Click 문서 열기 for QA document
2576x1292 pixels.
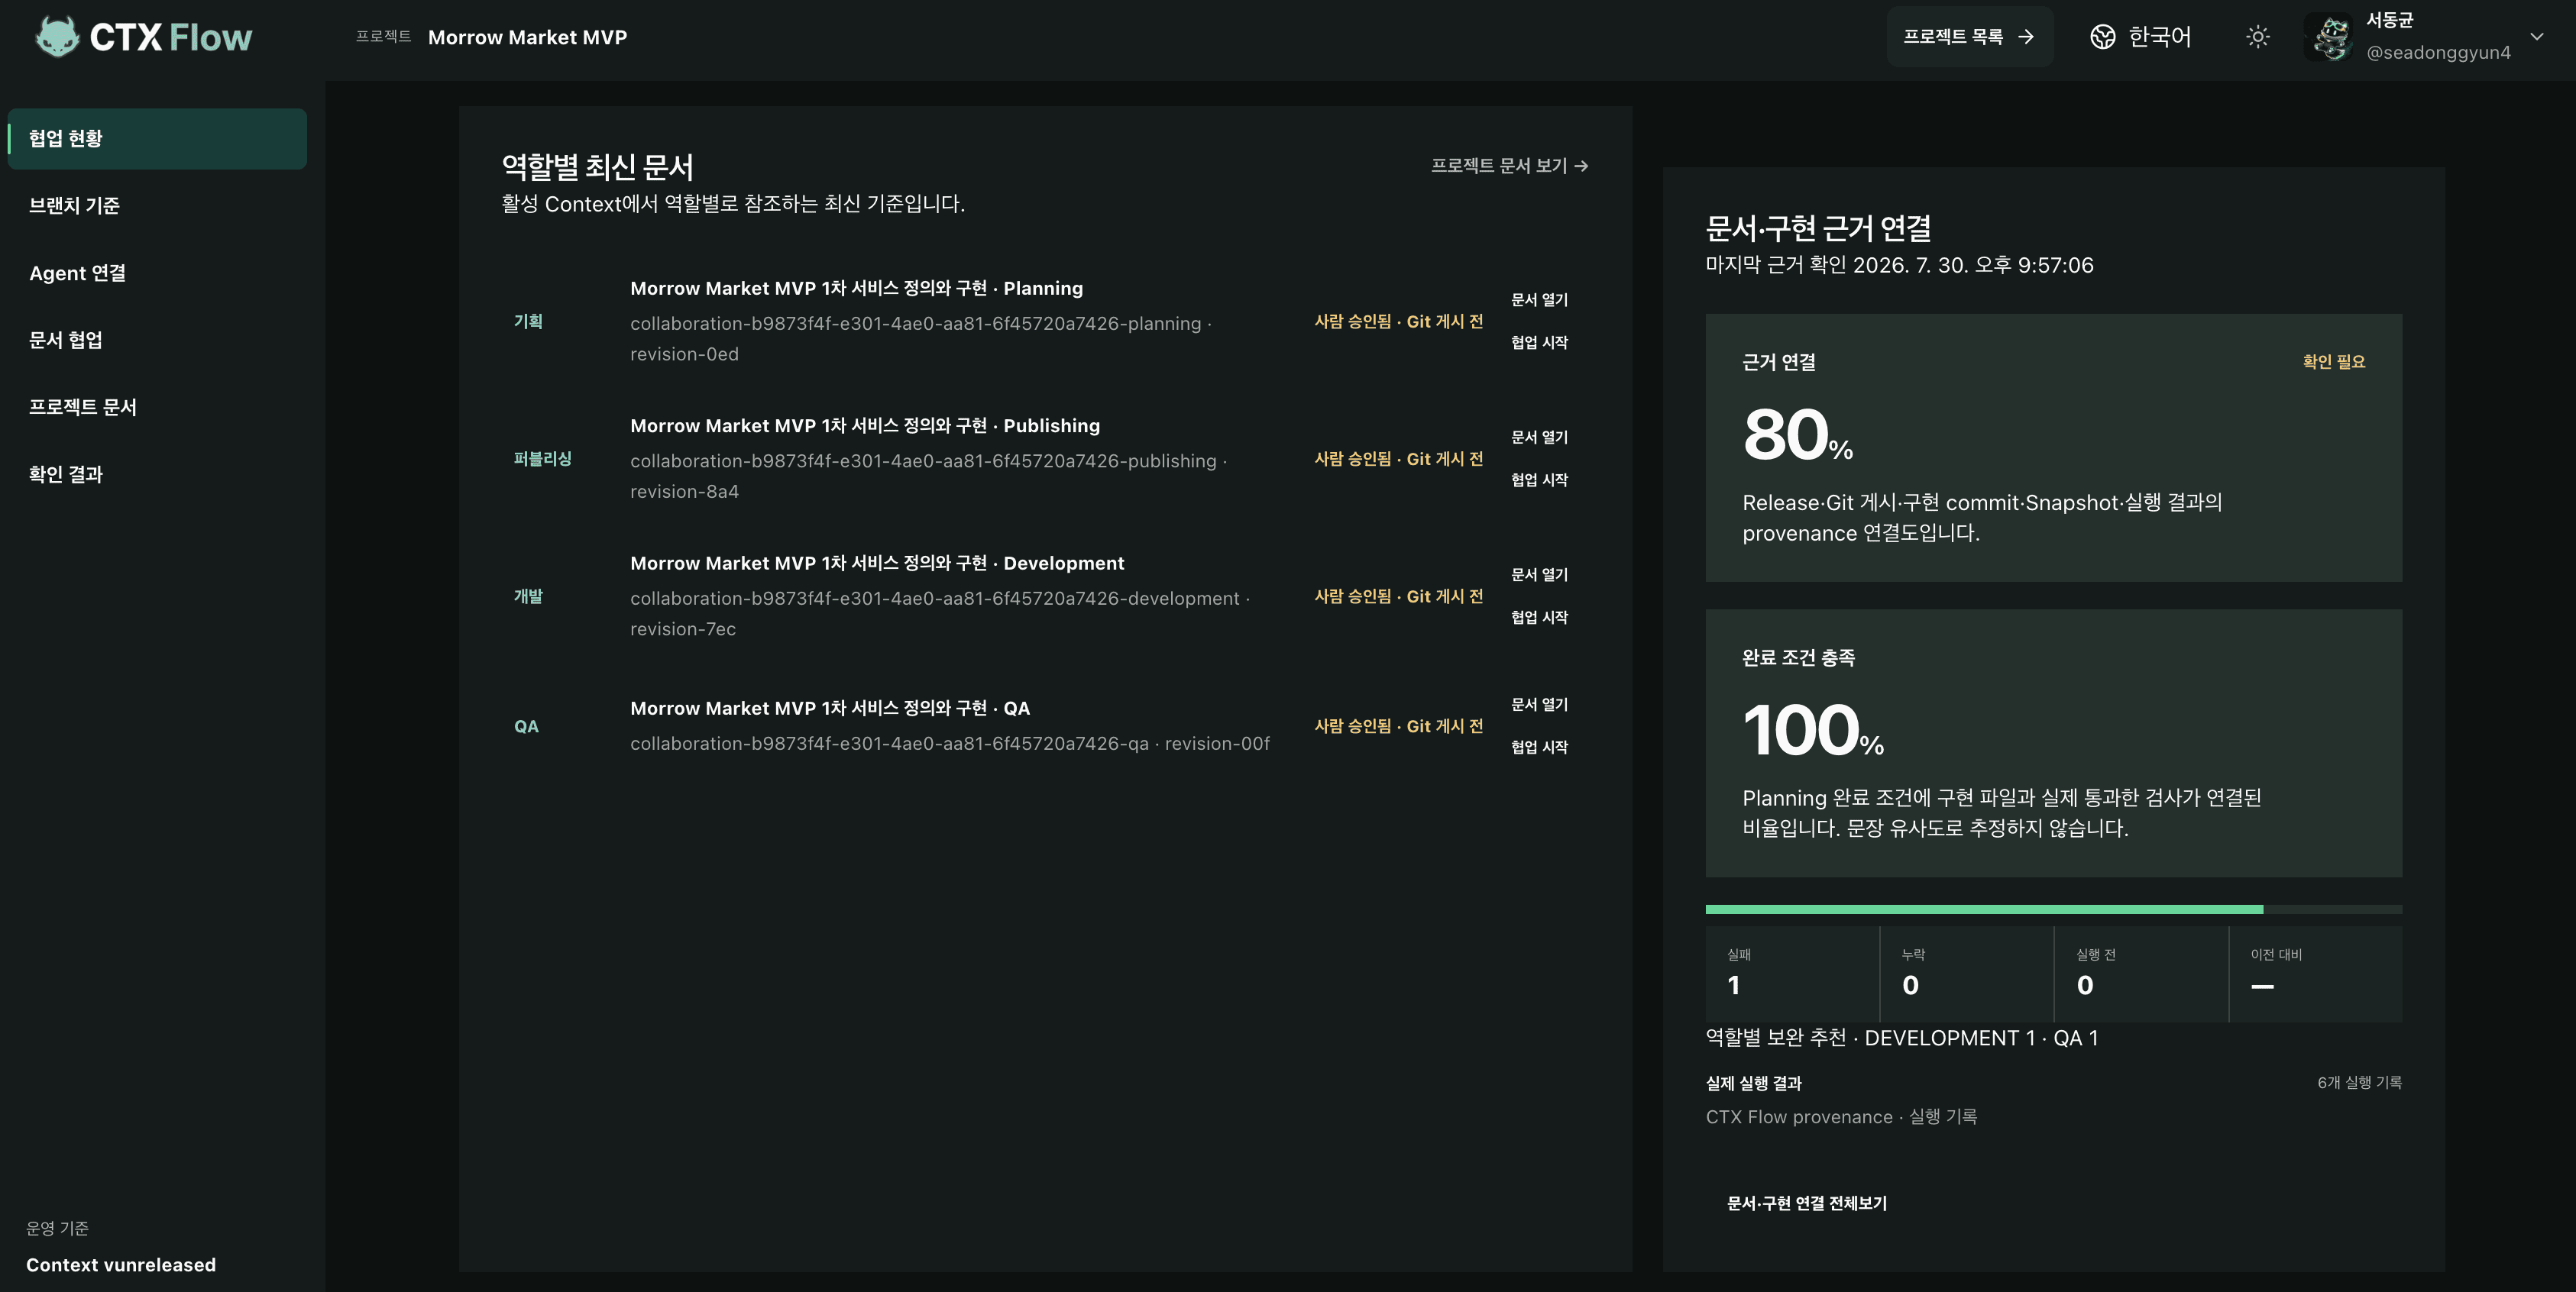coord(1539,705)
